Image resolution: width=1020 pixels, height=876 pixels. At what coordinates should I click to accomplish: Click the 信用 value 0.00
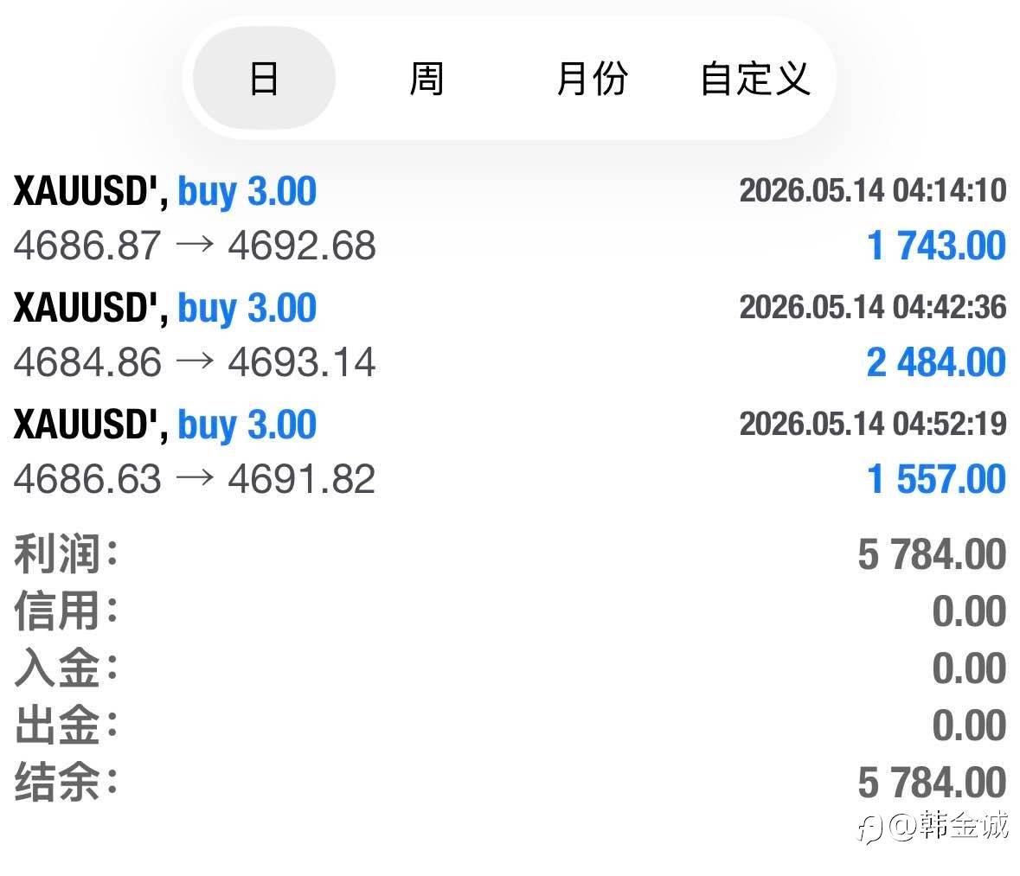pyautogui.click(x=969, y=612)
